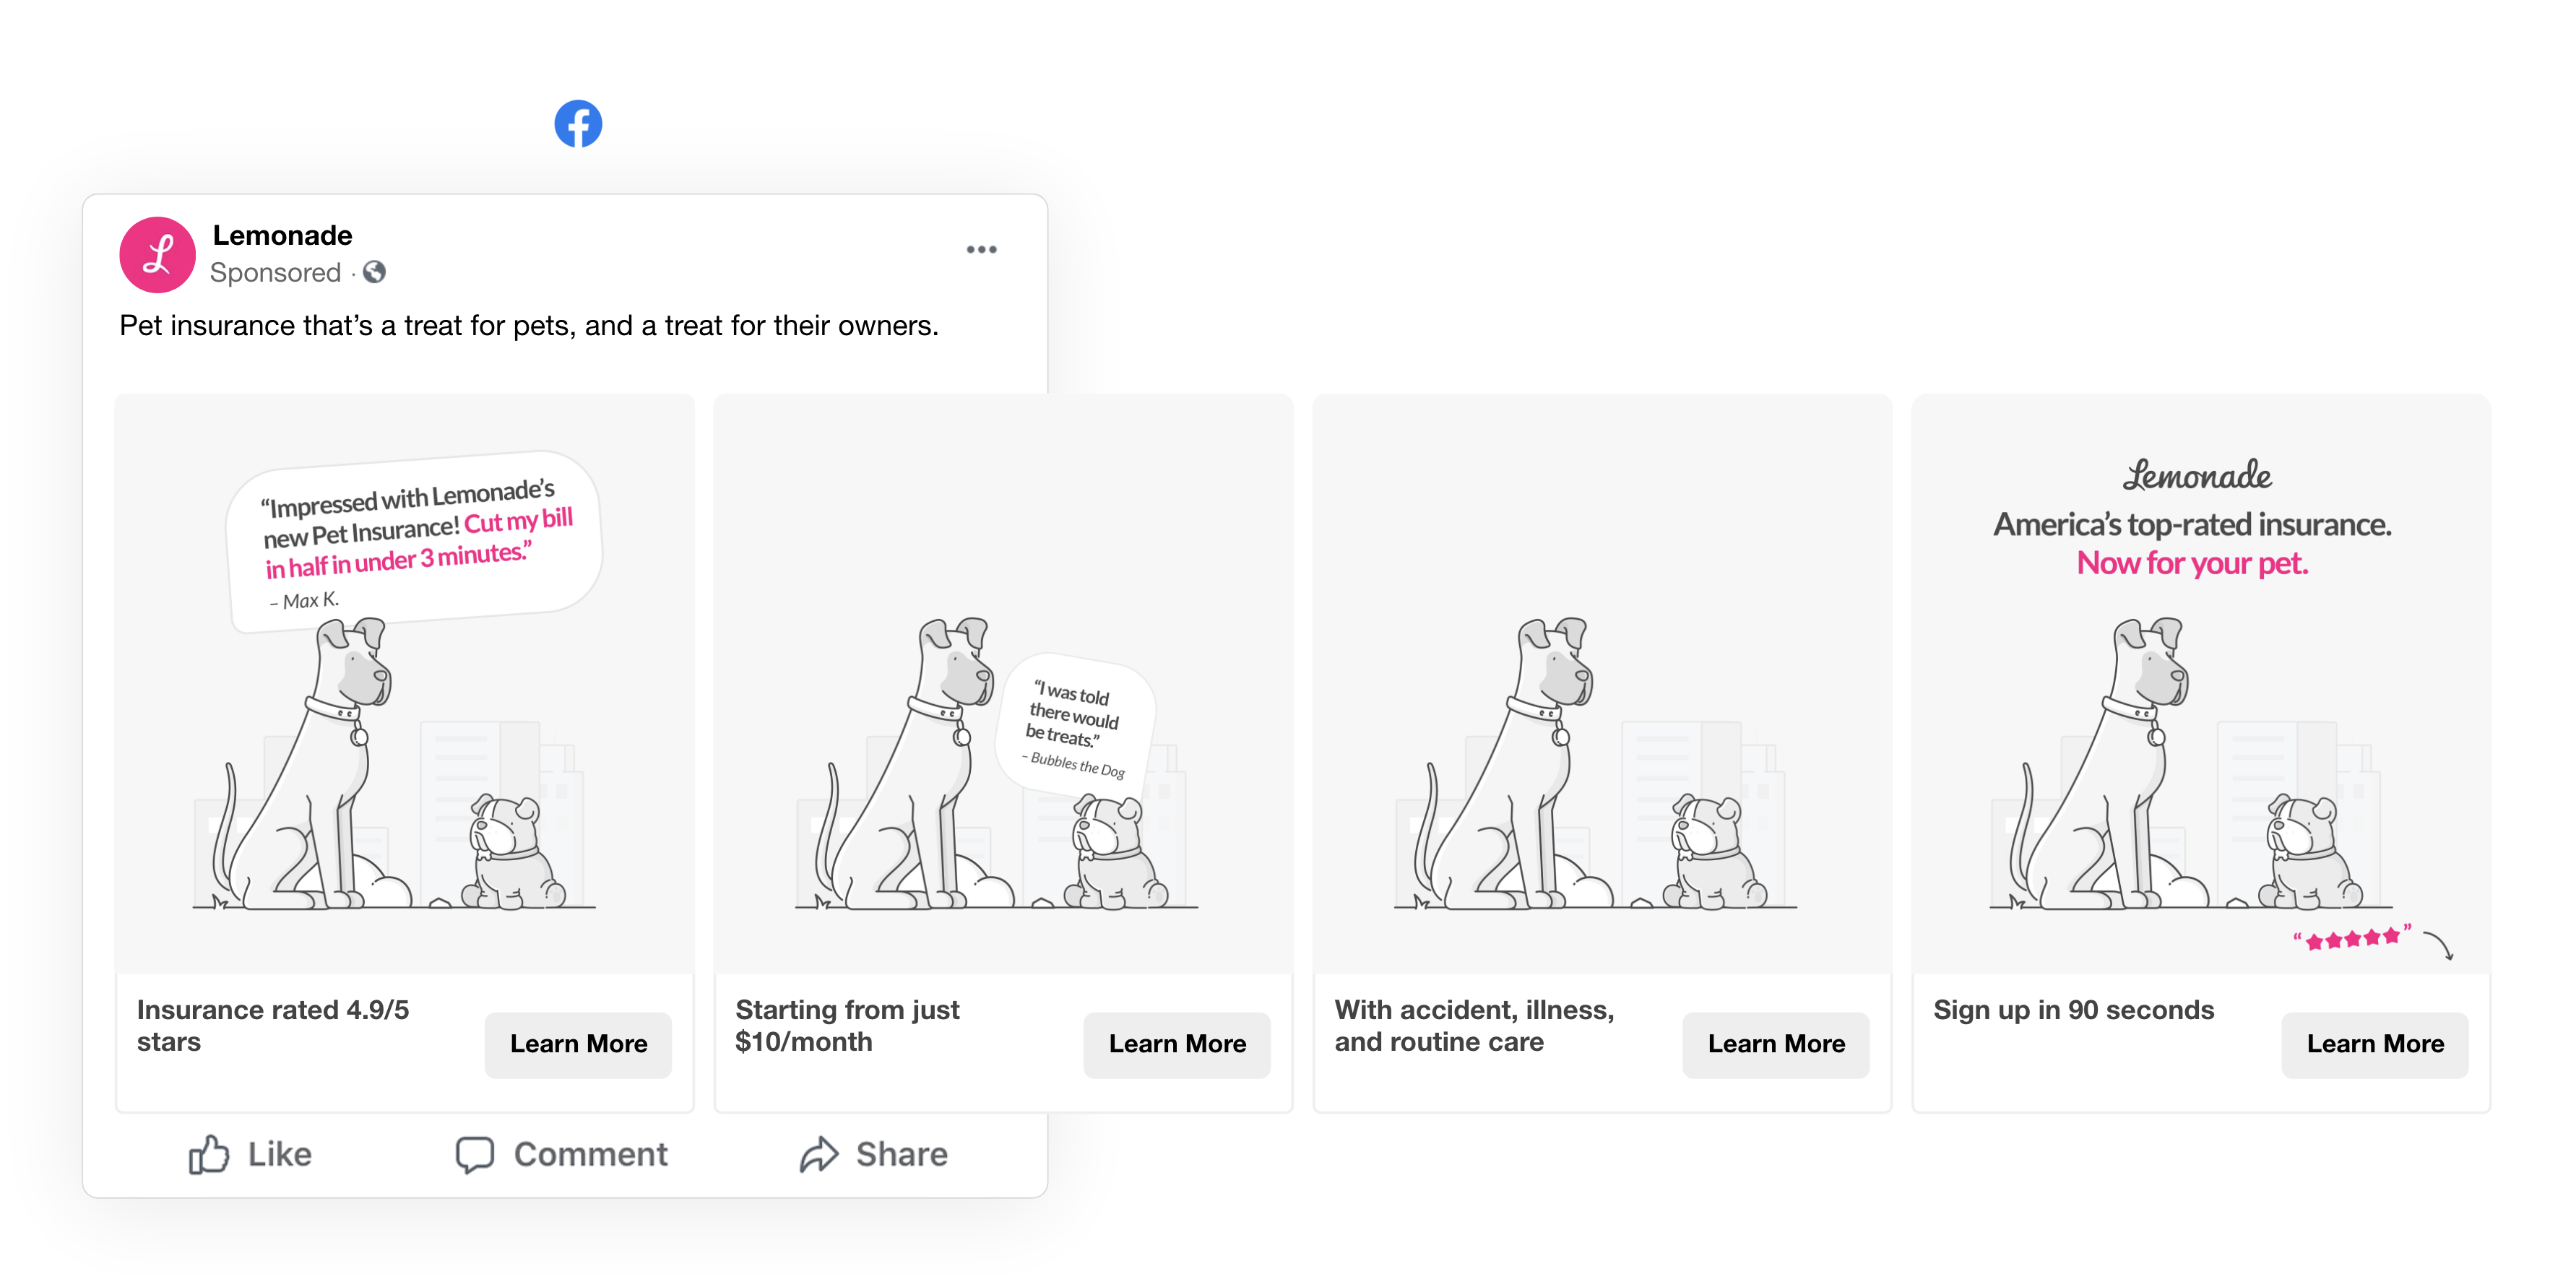
Task: Click the 'Now for your pet.' pink text
Action: click(x=2193, y=563)
